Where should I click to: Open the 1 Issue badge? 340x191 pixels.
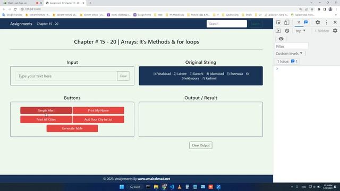[x=287, y=62]
